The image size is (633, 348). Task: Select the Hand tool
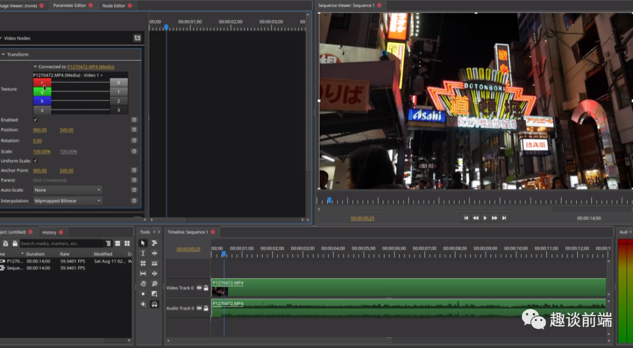pyautogui.click(x=143, y=283)
